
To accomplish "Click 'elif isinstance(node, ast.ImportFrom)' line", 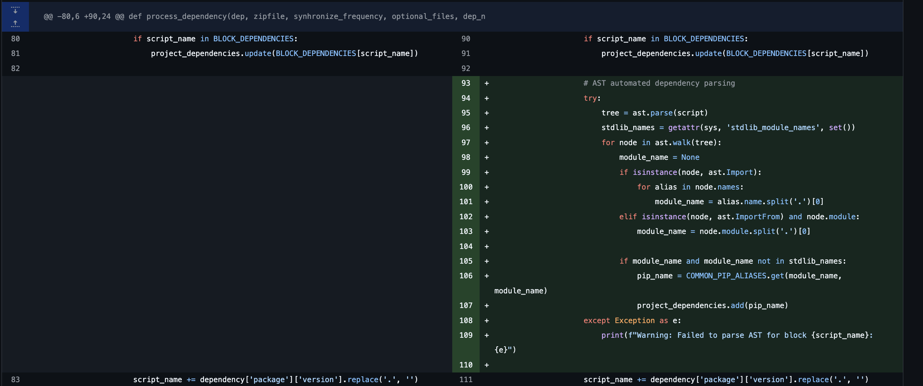I will pyautogui.click(x=739, y=217).
